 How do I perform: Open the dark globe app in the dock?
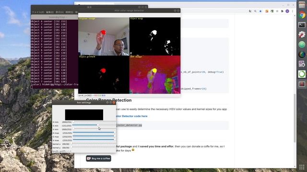pos(302,54)
